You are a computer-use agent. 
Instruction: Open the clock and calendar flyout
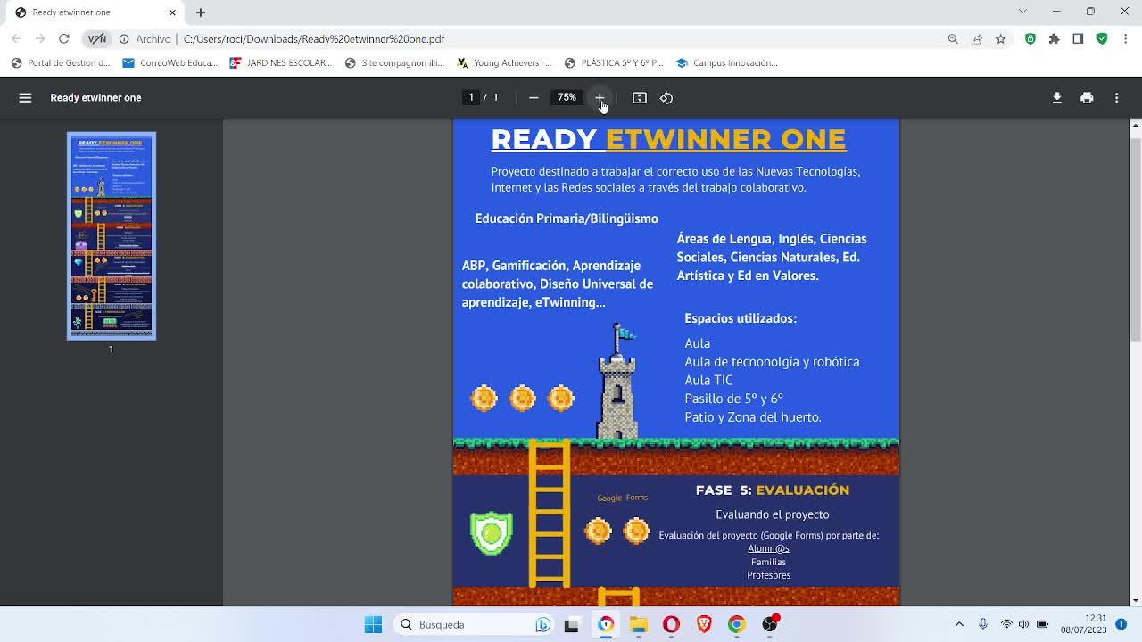[x=1083, y=624]
